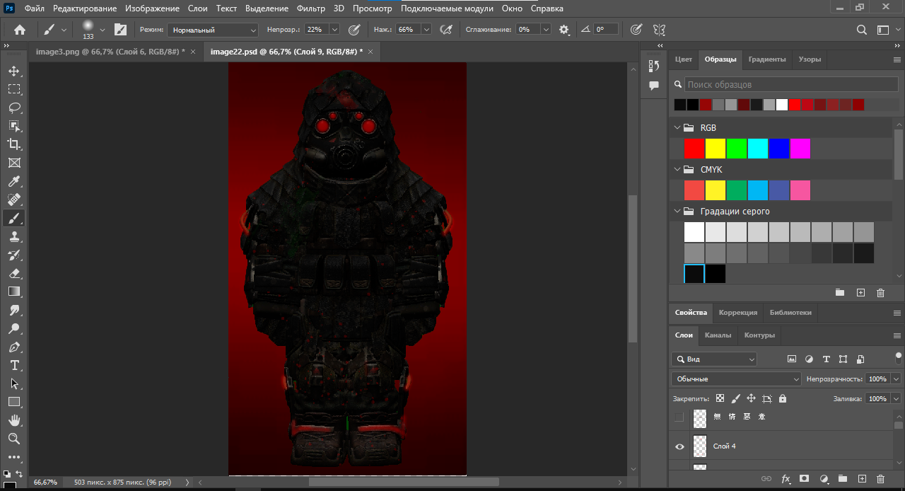
Task: Pick the magenta swatch in RGB group
Action: tap(800, 149)
